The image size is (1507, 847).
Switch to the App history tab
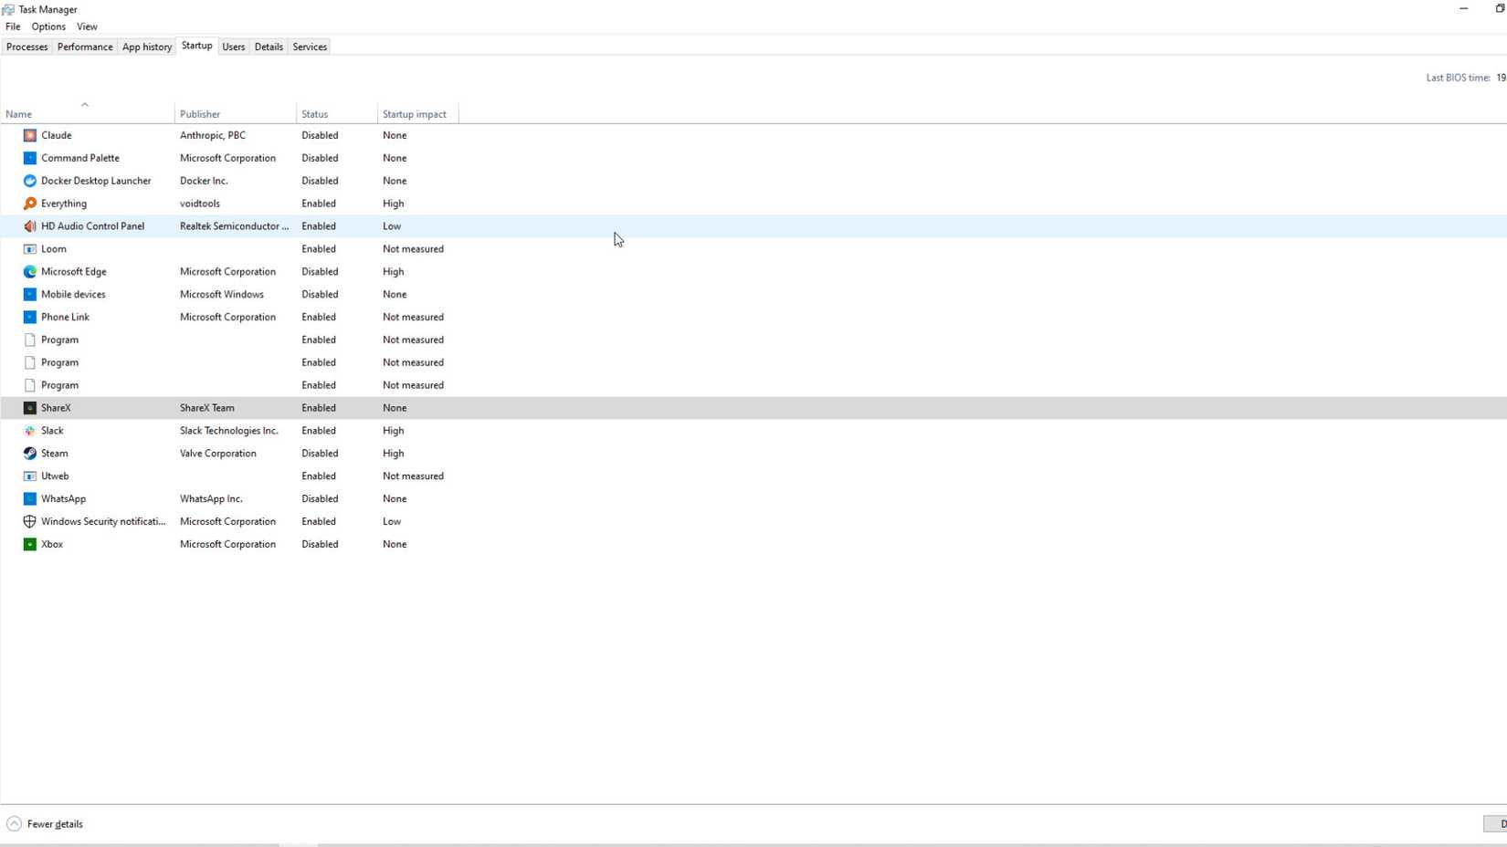point(147,47)
